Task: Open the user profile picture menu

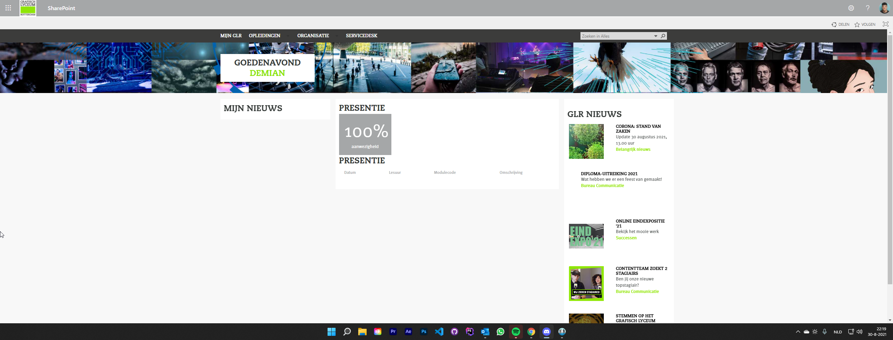Action: [x=884, y=8]
